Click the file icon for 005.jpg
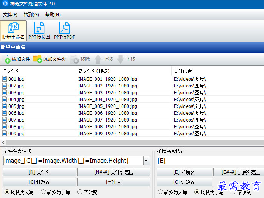This screenshot has height=198, width=264. click(x=5, y=106)
